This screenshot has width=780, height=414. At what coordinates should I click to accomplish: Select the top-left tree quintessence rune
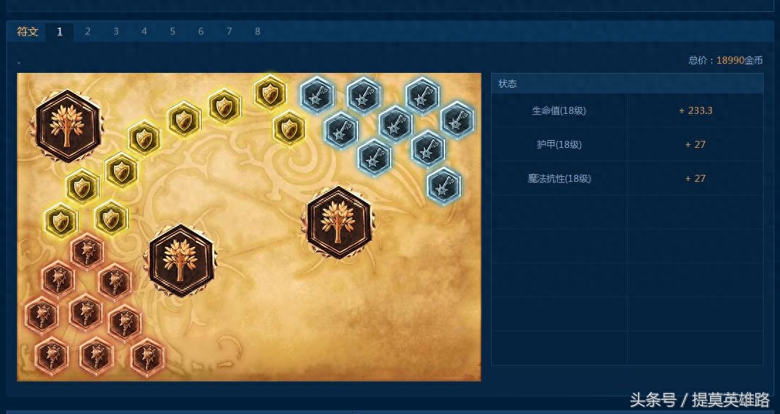(67, 125)
